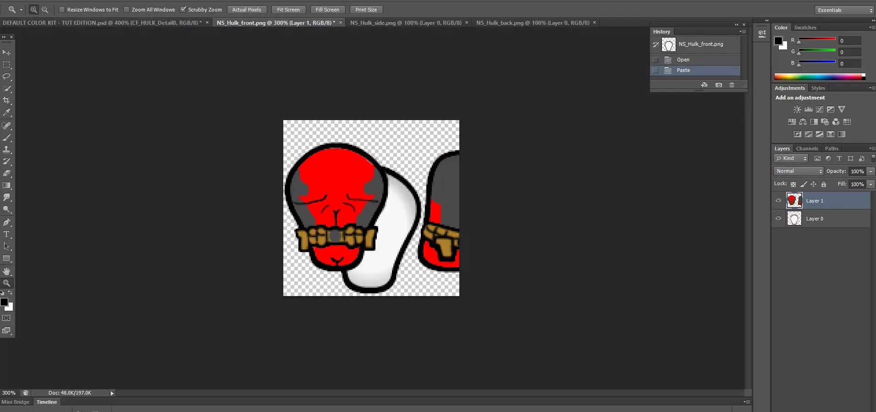Open the History panel flyout menu
The height and width of the screenshot is (412, 876).
(743, 32)
